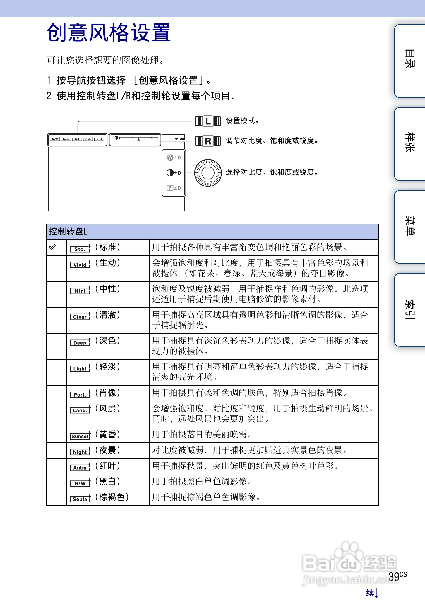Click the 控制转盘L table header
This screenshot has width=425, height=604.
pyautogui.click(x=212, y=232)
